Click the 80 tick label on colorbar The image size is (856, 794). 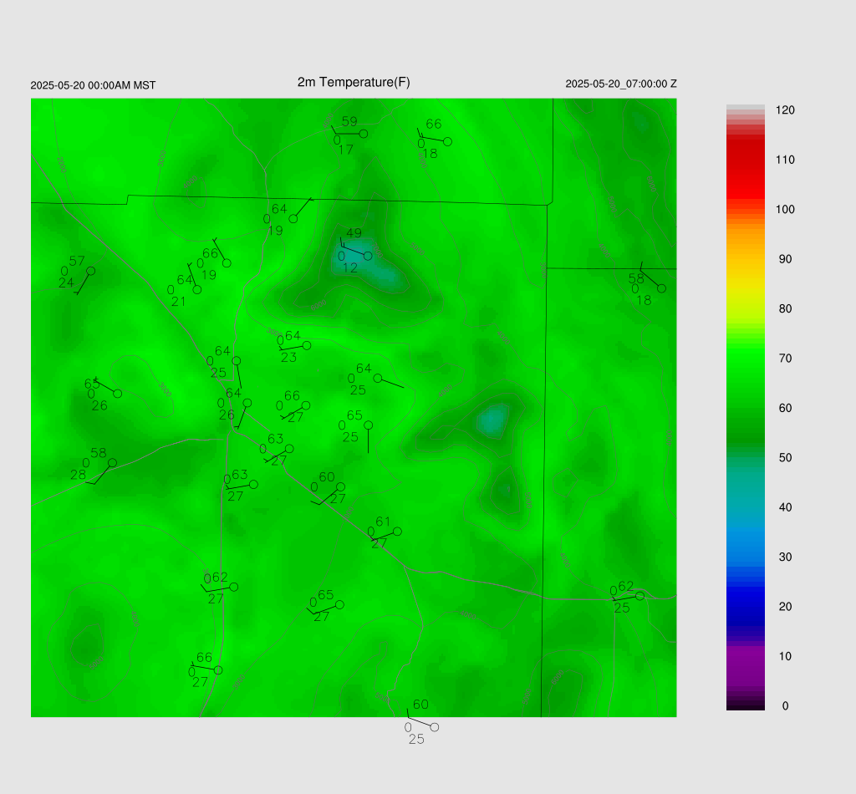[x=785, y=309]
